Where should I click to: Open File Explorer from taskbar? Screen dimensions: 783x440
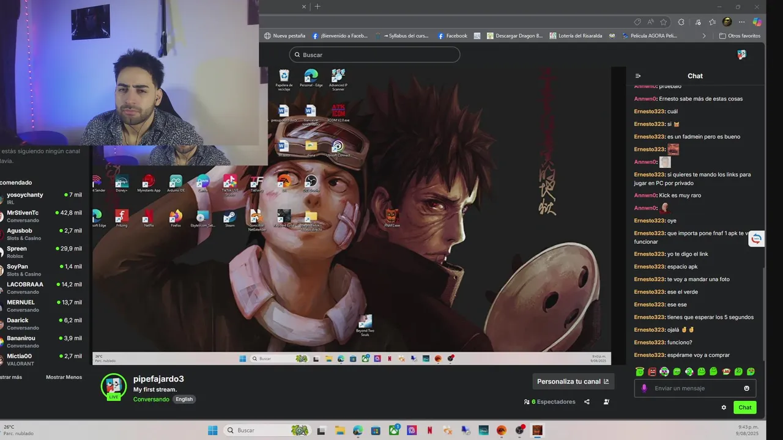pyautogui.click(x=339, y=430)
